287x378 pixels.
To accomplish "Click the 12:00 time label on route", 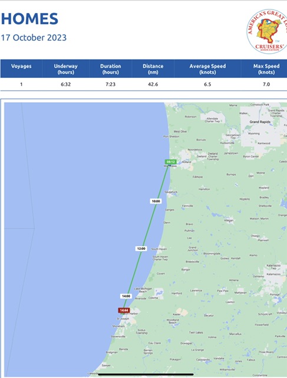I will 141,249.
